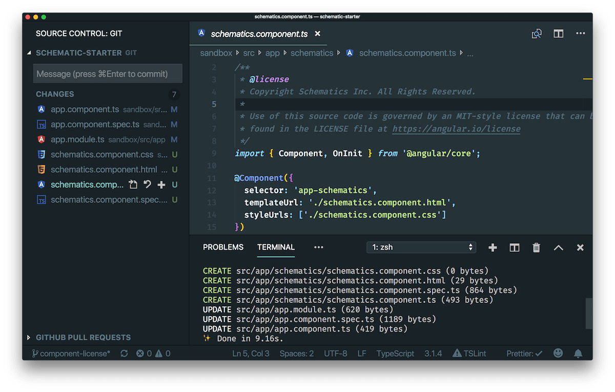
Task: Discard changes for schematics.comp... row
Action: 148,184
